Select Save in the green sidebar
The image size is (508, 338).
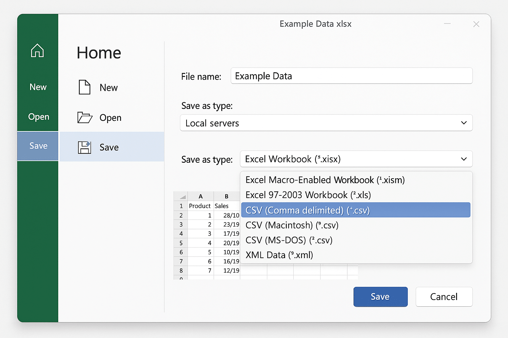coord(38,146)
